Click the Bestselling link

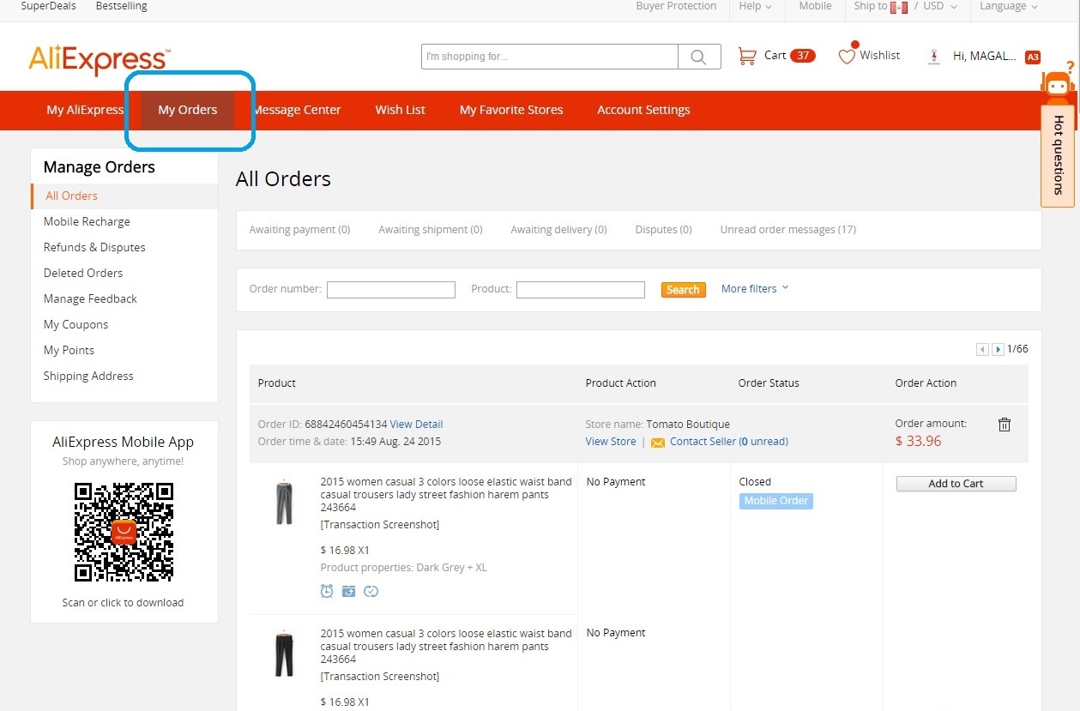121,6
